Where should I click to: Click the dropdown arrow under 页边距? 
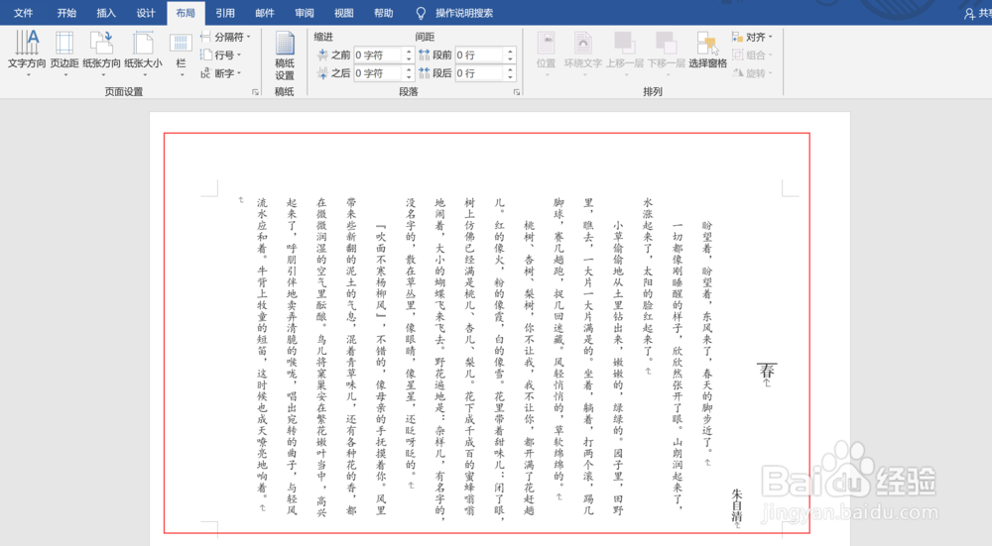point(65,75)
